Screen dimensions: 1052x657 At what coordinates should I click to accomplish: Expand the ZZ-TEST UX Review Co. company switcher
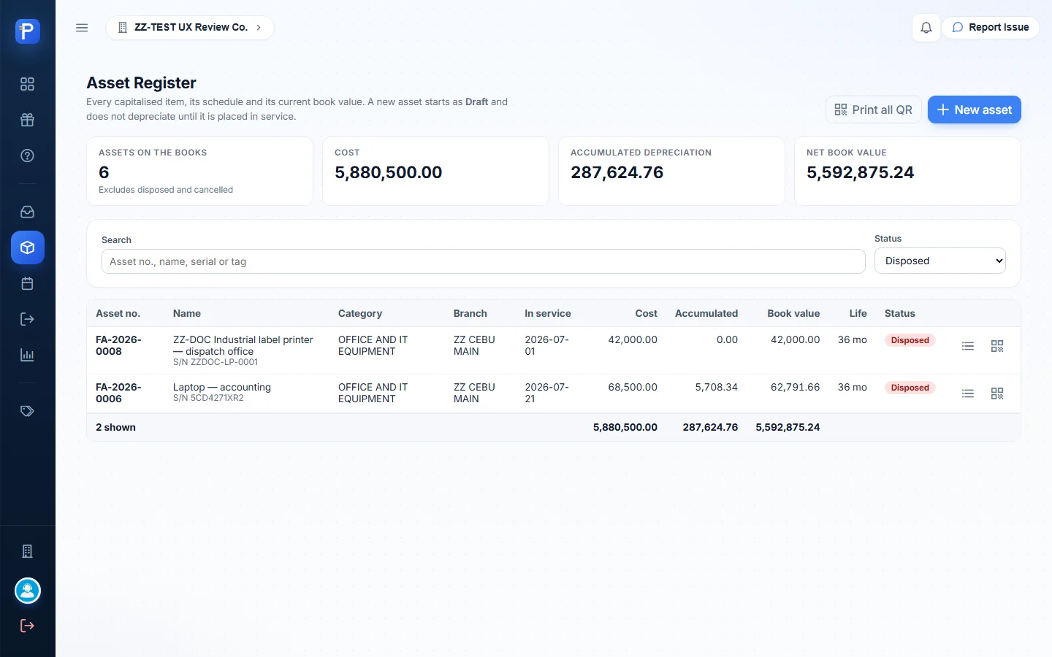pos(190,28)
